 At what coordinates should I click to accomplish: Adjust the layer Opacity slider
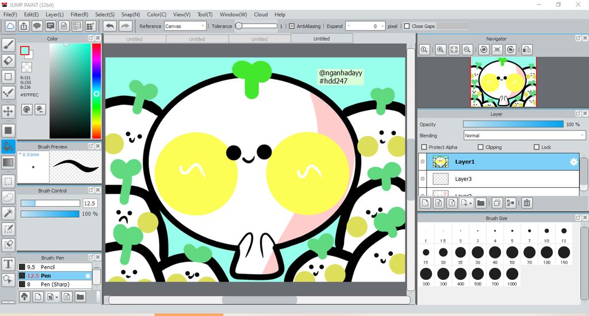tap(513, 124)
